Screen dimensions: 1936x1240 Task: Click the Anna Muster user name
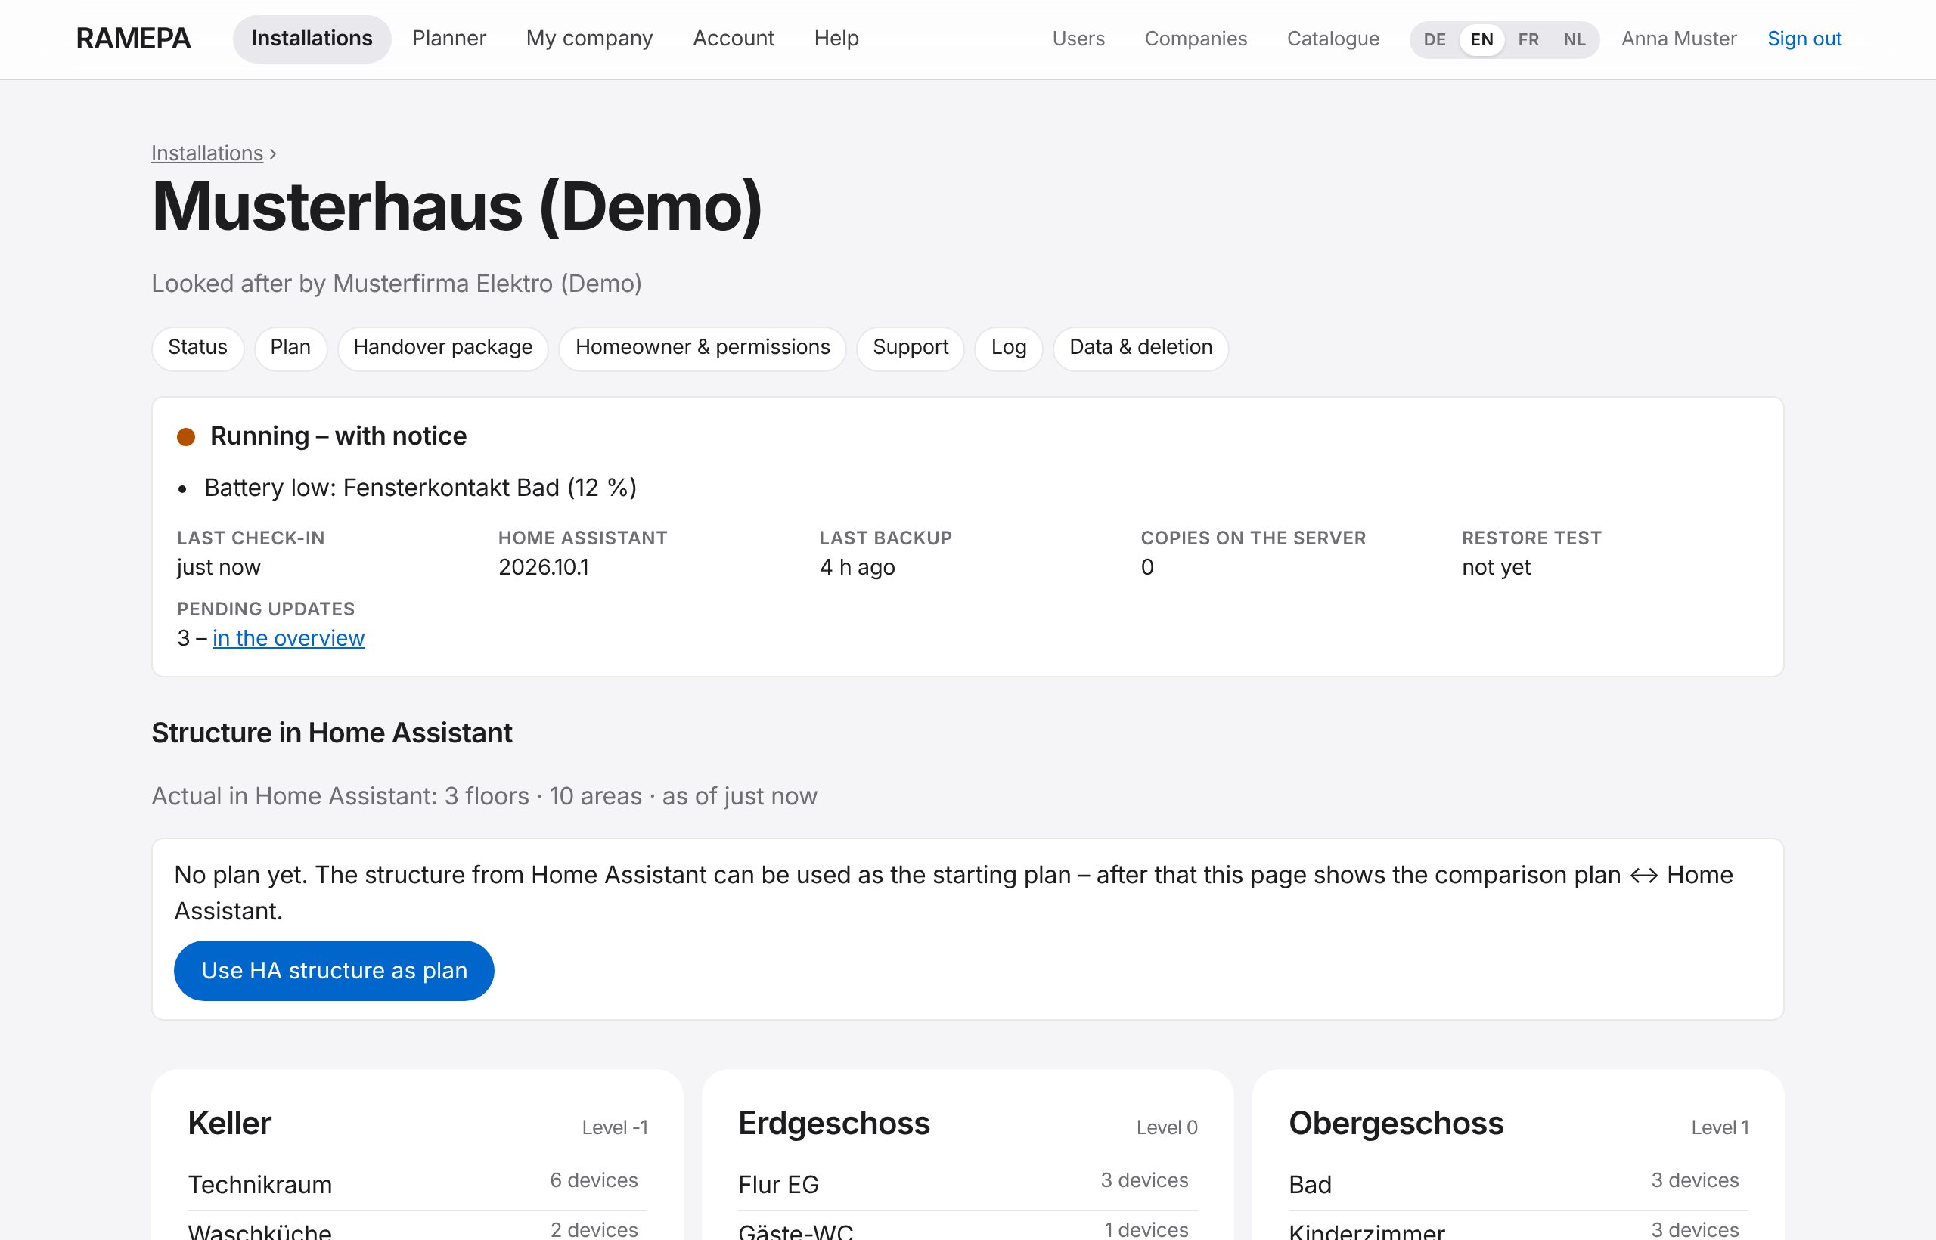pyautogui.click(x=1679, y=39)
